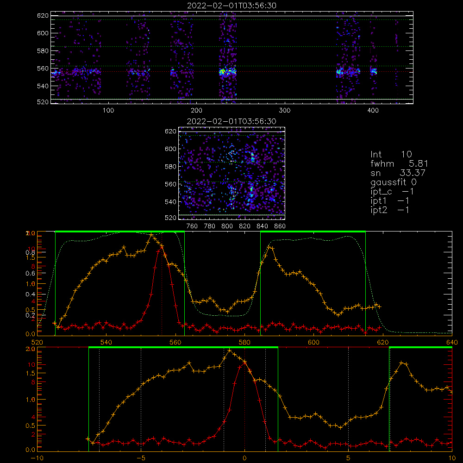Click the orange curve peak near 7.5 in bottom plot

pyautogui.click(x=401, y=363)
